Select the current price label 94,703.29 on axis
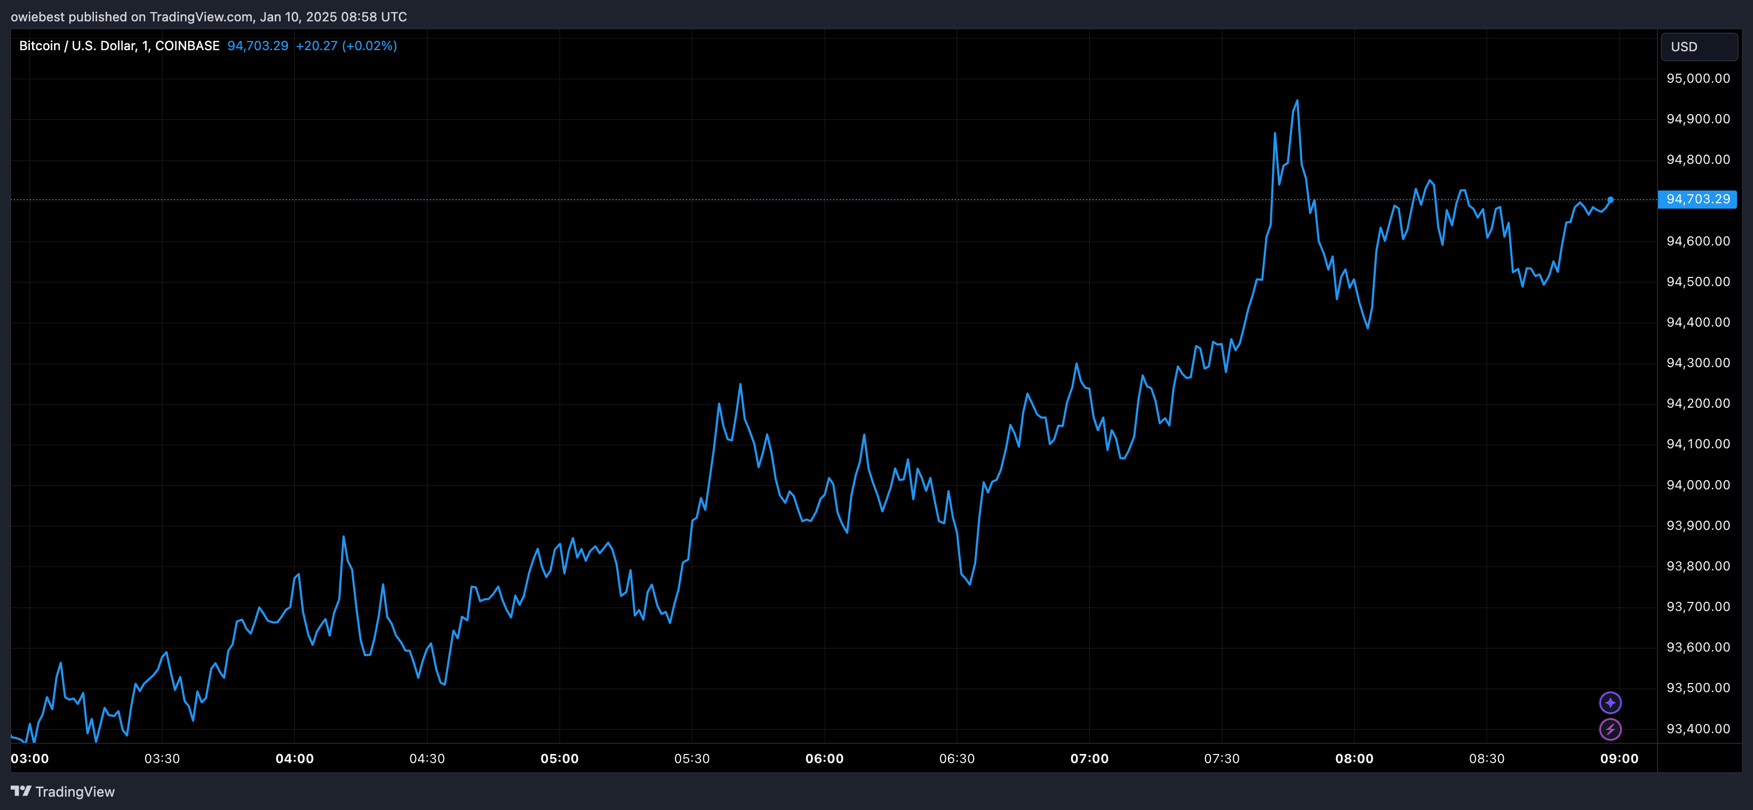1753x810 pixels. pyautogui.click(x=1697, y=200)
